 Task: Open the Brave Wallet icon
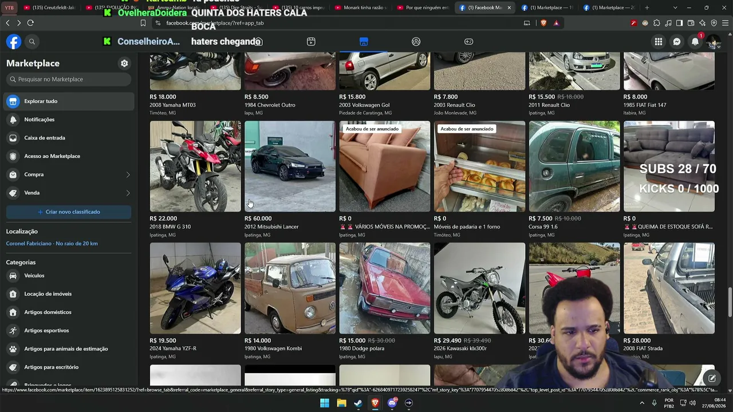click(691, 23)
